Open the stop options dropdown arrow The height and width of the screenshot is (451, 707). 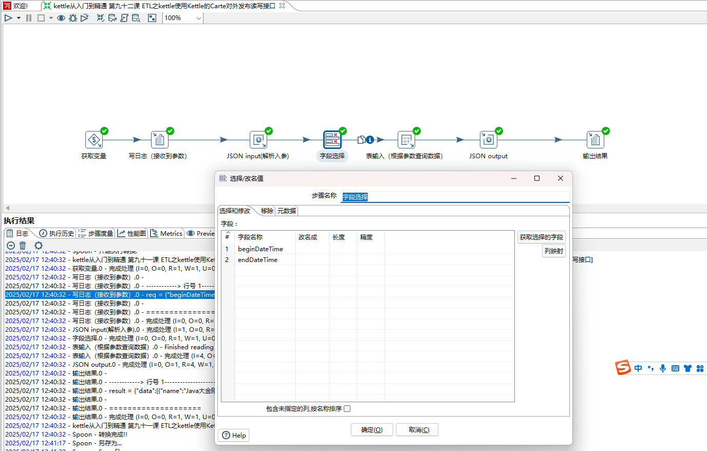click(x=51, y=18)
